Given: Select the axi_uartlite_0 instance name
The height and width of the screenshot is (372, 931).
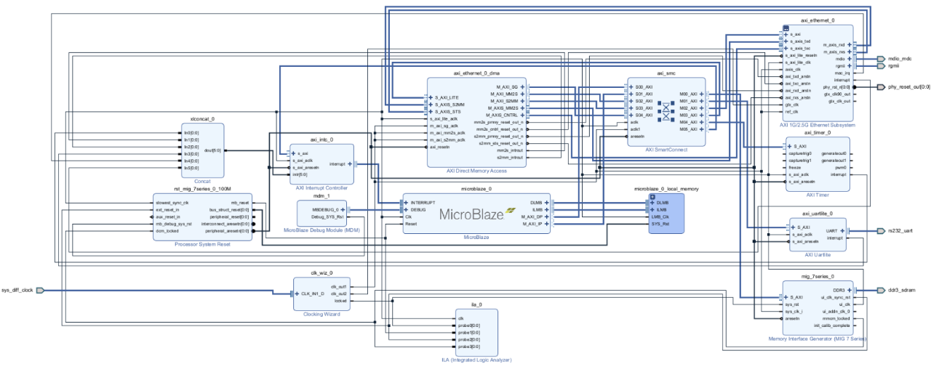Looking at the screenshot, I should coord(818,214).
